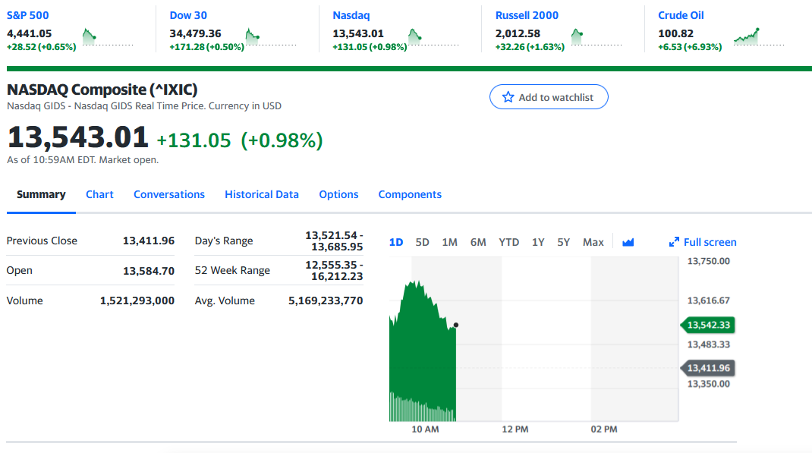Click the 13,350.00 axis value
Screen dimensions: 812x453
coord(709,384)
